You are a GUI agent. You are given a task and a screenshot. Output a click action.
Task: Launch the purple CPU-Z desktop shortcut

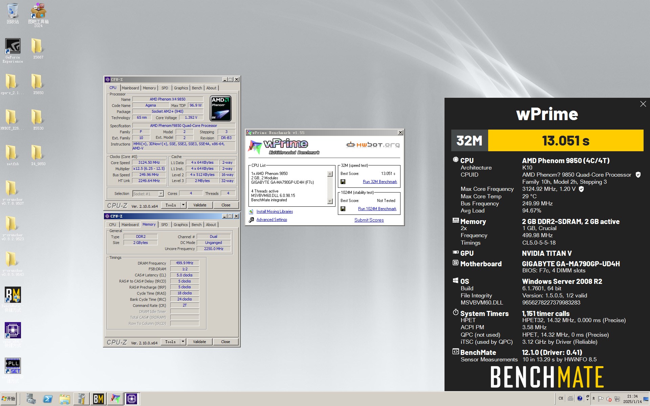(13, 335)
